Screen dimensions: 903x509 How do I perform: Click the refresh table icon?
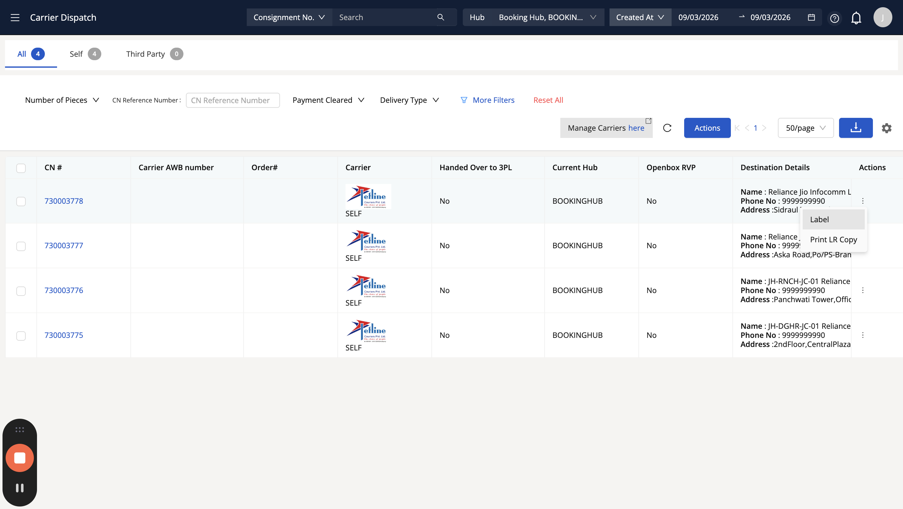click(x=667, y=128)
